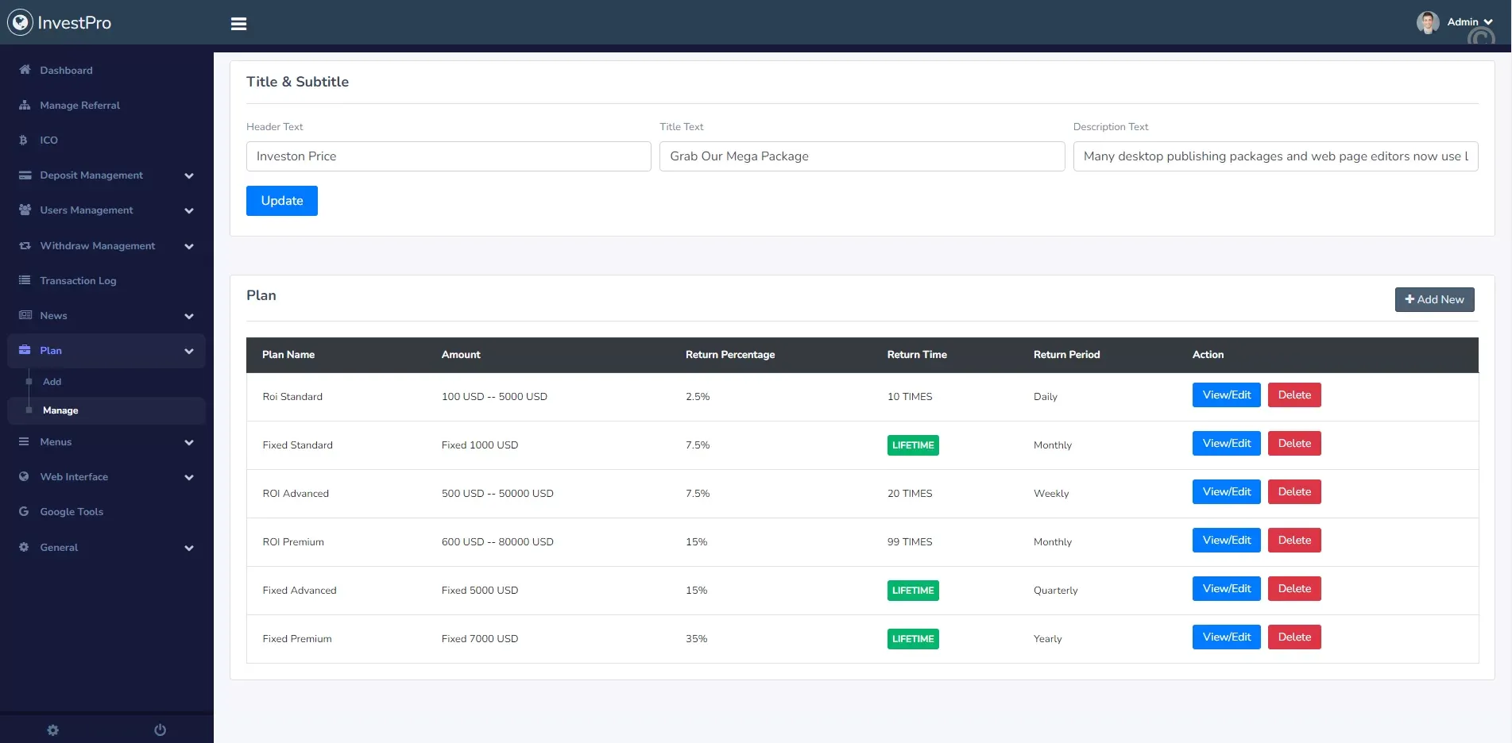
Task: Open settings via bottom gear icon
Action: coord(53,730)
